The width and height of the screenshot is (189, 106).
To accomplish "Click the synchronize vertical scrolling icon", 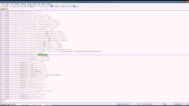I will [x=41, y=6].
